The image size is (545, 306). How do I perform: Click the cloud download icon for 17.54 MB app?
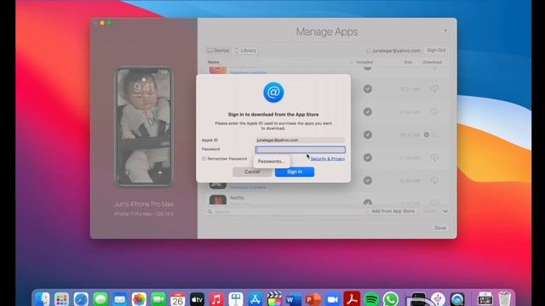click(434, 112)
